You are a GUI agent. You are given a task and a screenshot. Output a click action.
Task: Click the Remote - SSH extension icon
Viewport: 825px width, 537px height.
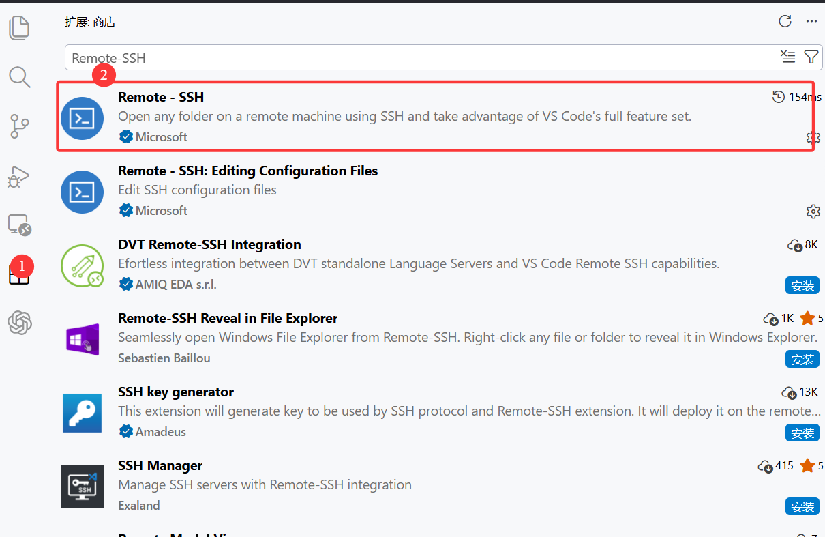pos(82,118)
